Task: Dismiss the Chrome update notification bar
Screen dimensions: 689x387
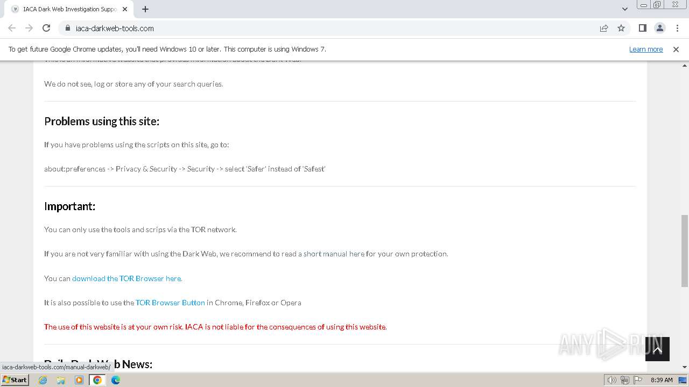Action: 676,49
